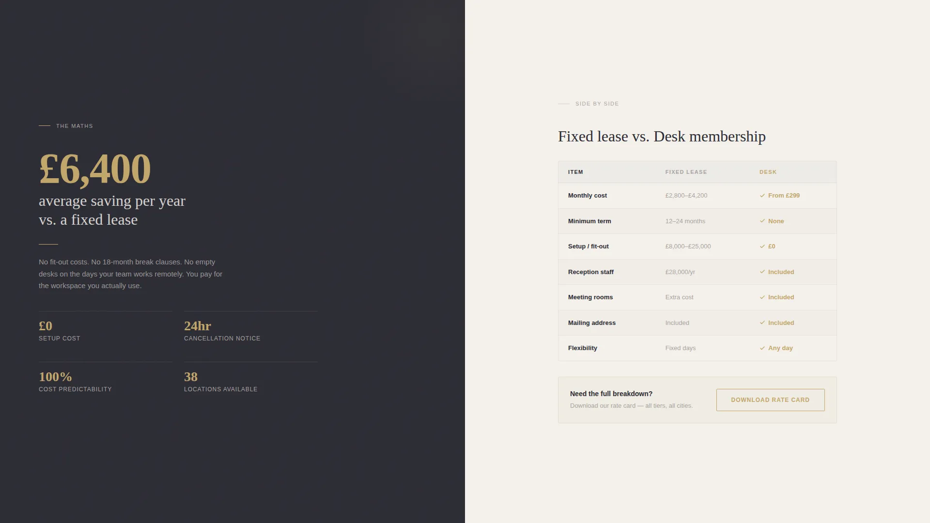The height and width of the screenshot is (523, 930).
Task: Click the LOCATIONS AVAILABLE caption
Action: (221, 389)
